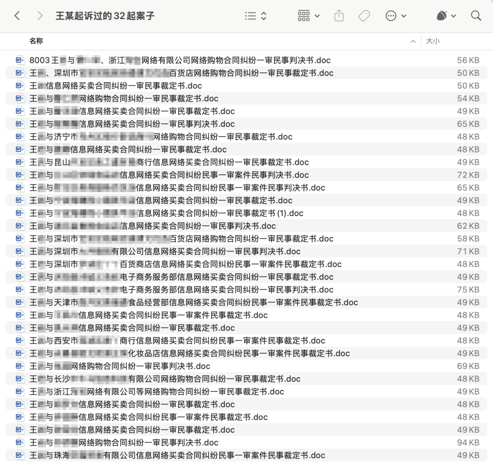This screenshot has width=493, height=469.
Task: Open the list view style switcher
Action: point(255,16)
